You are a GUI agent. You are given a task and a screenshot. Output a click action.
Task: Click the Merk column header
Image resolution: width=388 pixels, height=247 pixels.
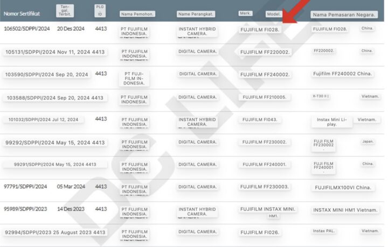click(245, 13)
